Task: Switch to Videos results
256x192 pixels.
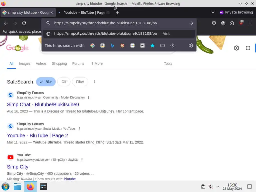Action: [41, 63]
